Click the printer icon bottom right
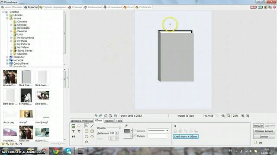 tap(261, 143)
